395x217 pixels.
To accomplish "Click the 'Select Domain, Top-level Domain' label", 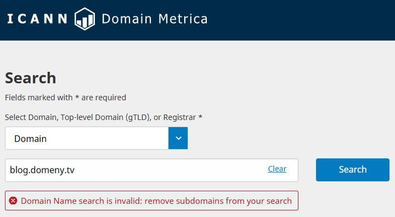I will point(104,117).
